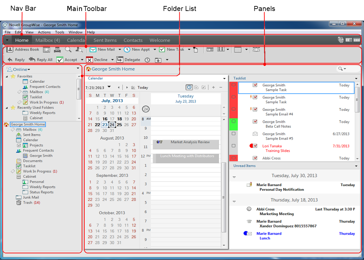364x260 pixels.
Task: Show tasks with the checkmark icon in Calendar panel
Action: click(x=196, y=87)
